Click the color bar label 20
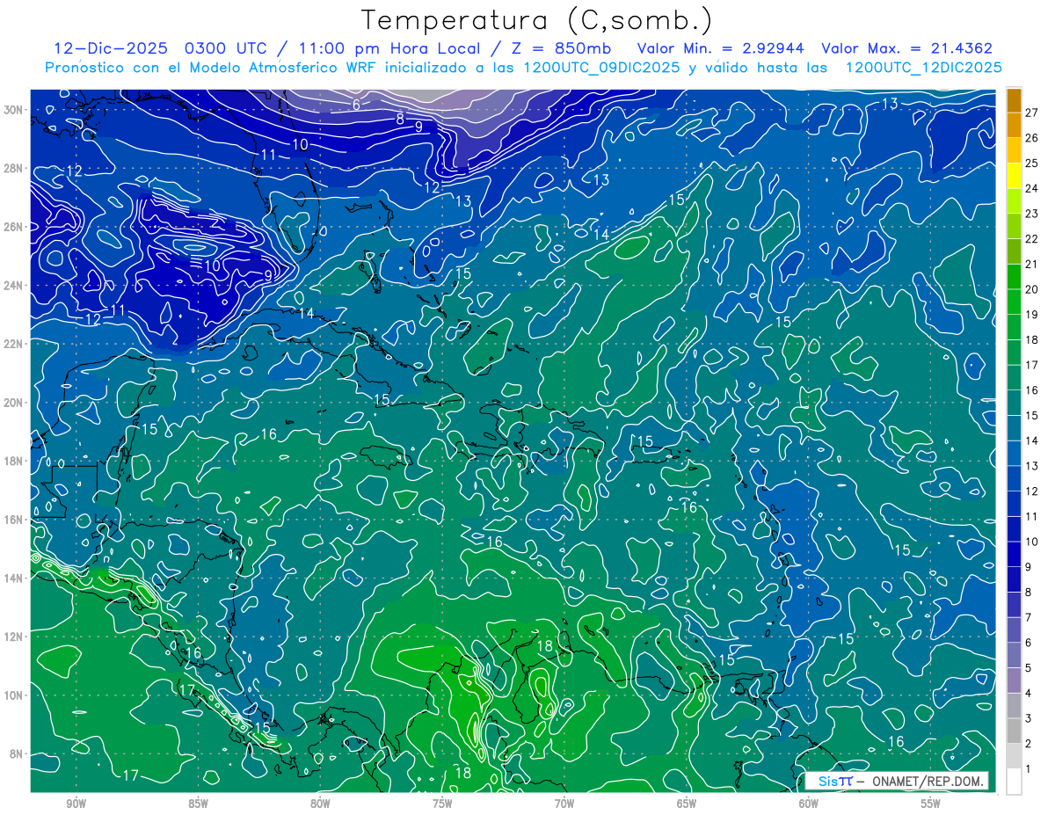This screenshot has height=815, width=1055. (1032, 289)
